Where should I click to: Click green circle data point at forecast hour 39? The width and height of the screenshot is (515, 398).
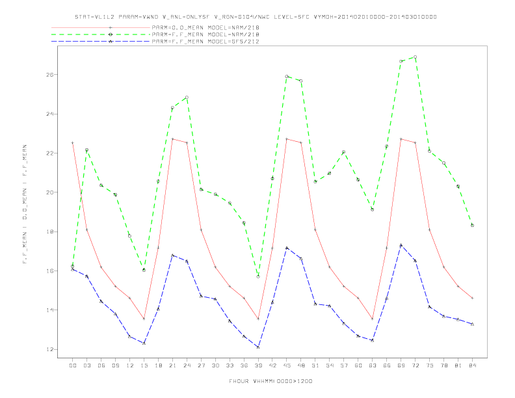click(258, 277)
